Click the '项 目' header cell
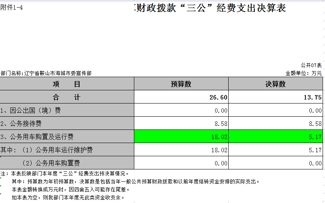 click(x=67, y=84)
